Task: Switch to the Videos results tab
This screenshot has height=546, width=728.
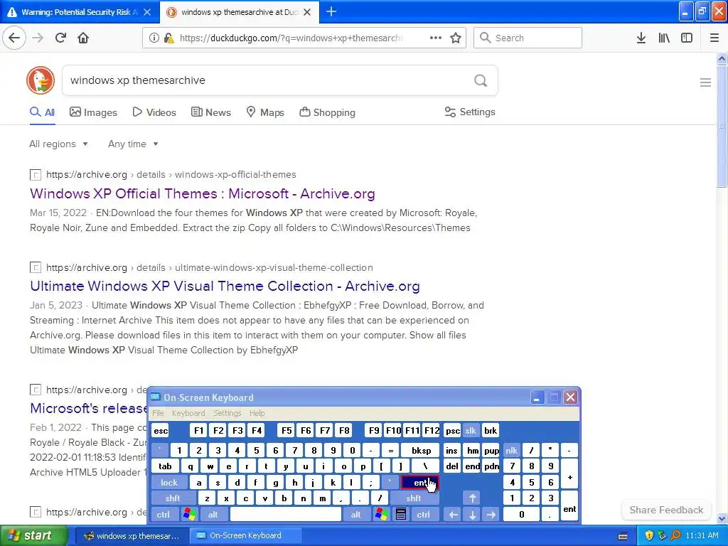Action: pyautogui.click(x=154, y=112)
